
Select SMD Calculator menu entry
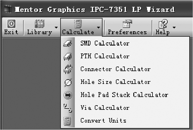[105, 44]
